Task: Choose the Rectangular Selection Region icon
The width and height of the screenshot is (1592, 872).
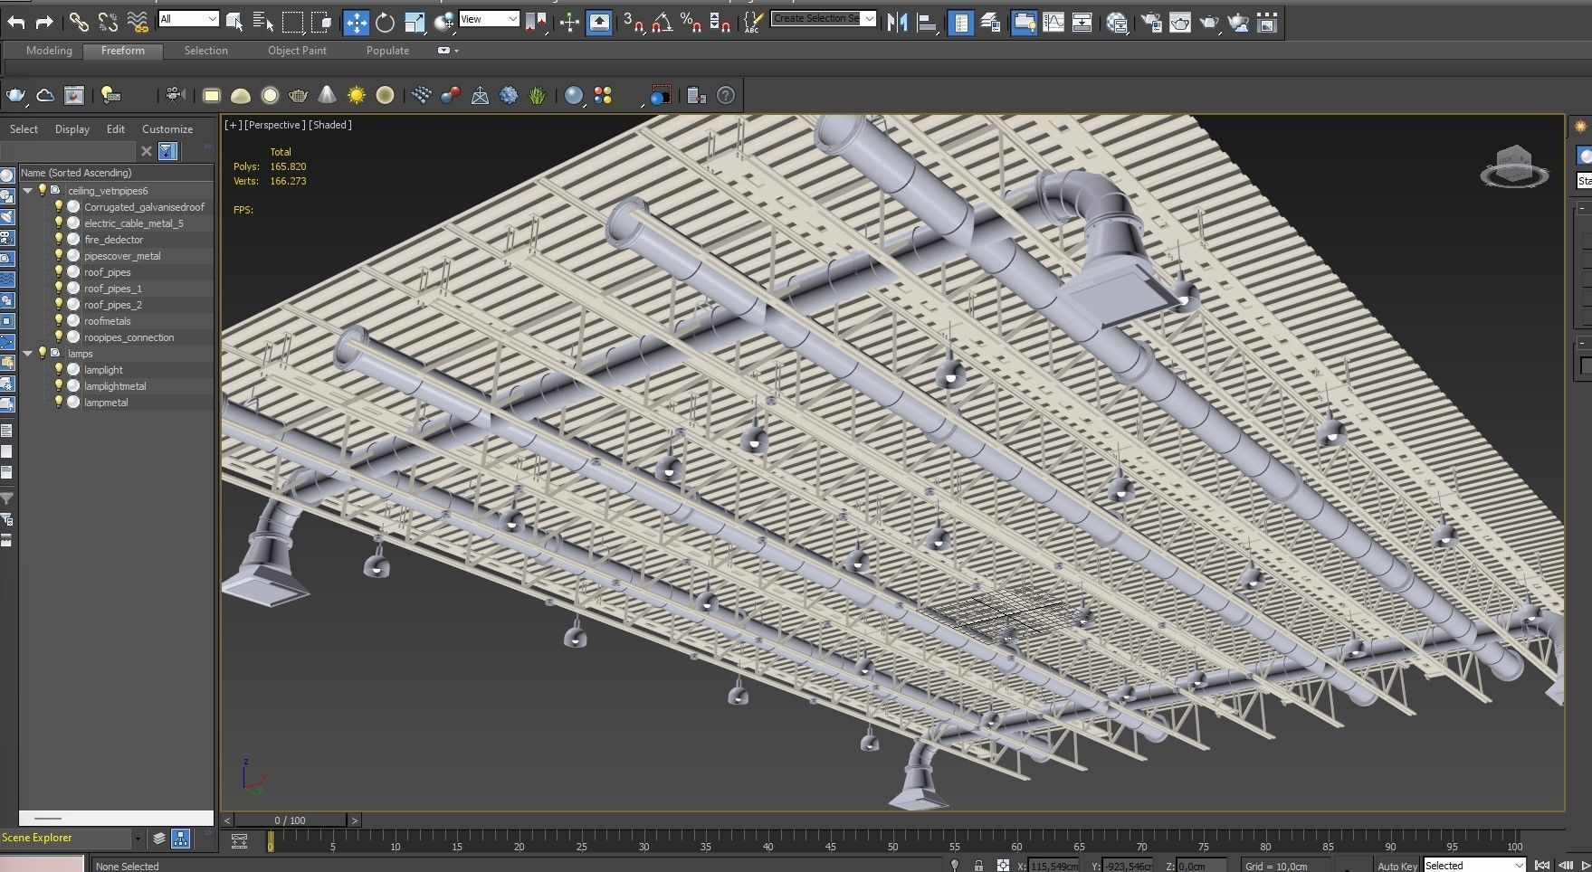Action: 292,22
